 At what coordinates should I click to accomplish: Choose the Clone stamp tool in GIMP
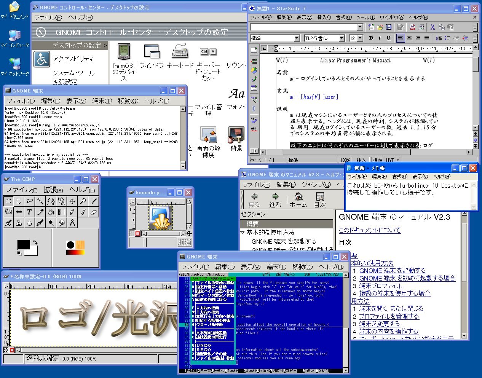point(19,222)
